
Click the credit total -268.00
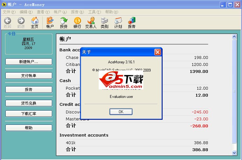coord(199,126)
